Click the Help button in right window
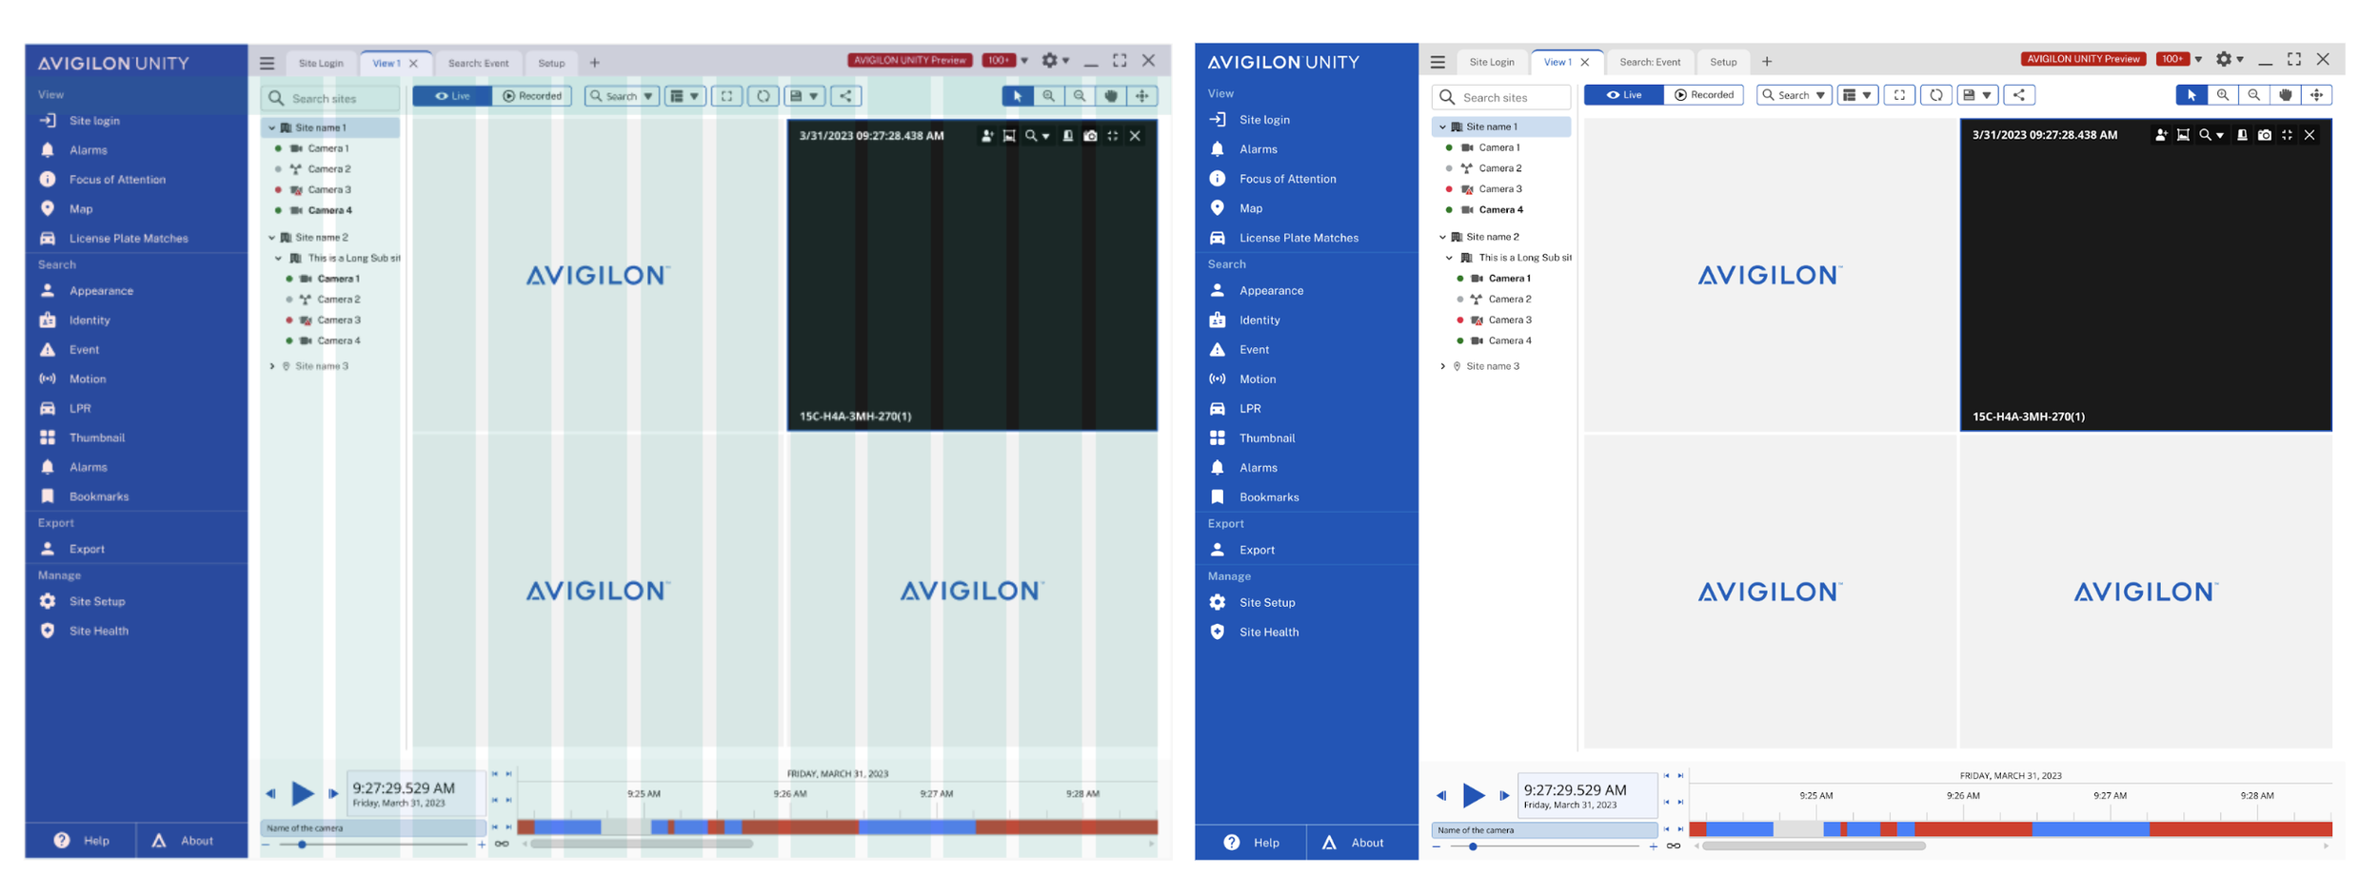The image size is (2380, 894). pyautogui.click(x=1251, y=843)
